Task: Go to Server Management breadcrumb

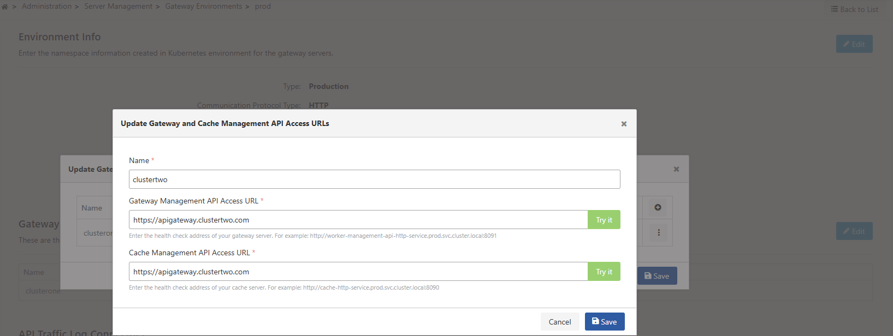Action: click(118, 7)
